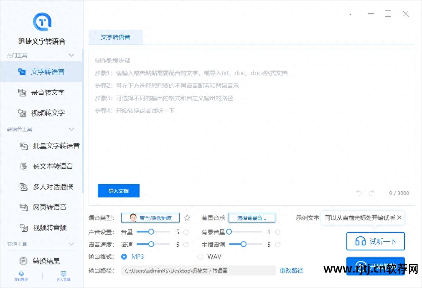Close the 示例文本 tooltip bubble
422x288 pixels.
(x=399, y=217)
